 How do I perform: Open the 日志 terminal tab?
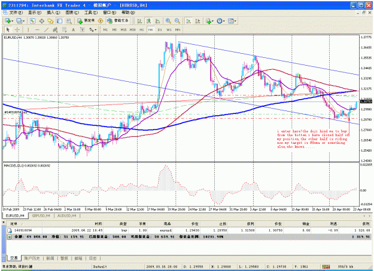coord(93,258)
